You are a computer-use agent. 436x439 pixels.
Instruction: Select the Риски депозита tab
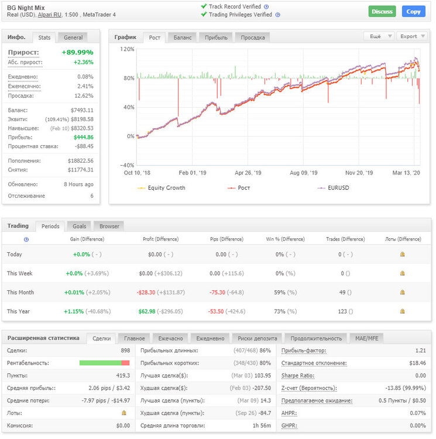[257, 338]
